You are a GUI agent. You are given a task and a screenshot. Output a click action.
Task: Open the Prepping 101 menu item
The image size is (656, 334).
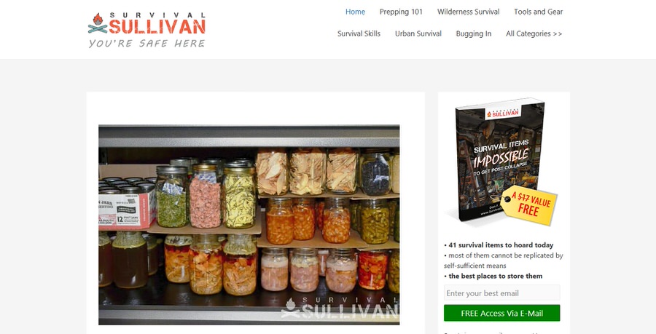pyautogui.click(x=401, y=12)
